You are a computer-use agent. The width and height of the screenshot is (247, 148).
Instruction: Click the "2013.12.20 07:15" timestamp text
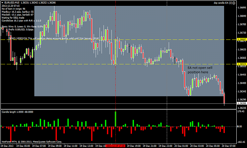(x=11, y=6)
